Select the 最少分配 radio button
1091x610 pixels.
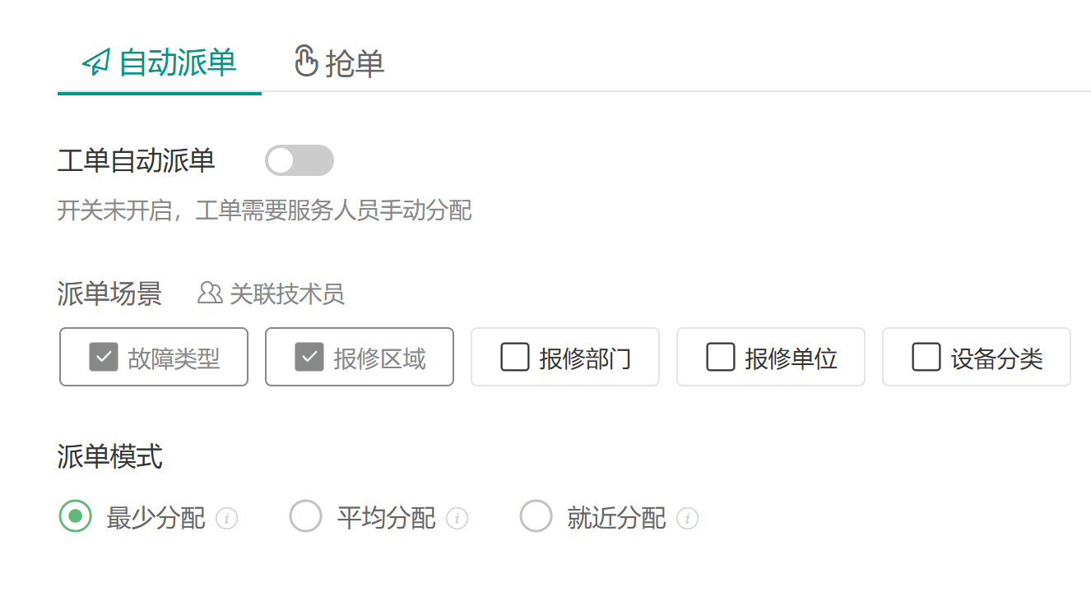pyautogui.click(x=76, y=516)
